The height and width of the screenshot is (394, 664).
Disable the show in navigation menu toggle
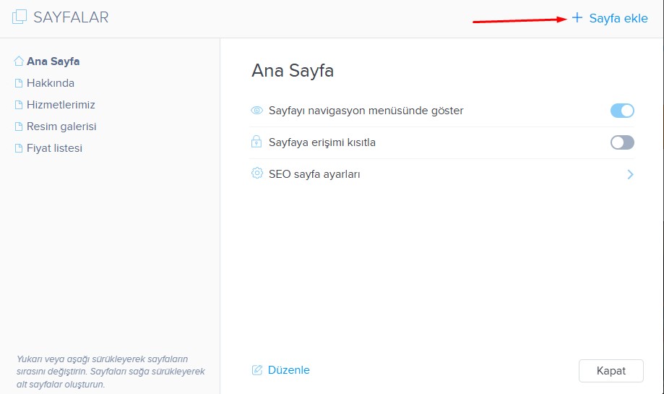[622, 111]
